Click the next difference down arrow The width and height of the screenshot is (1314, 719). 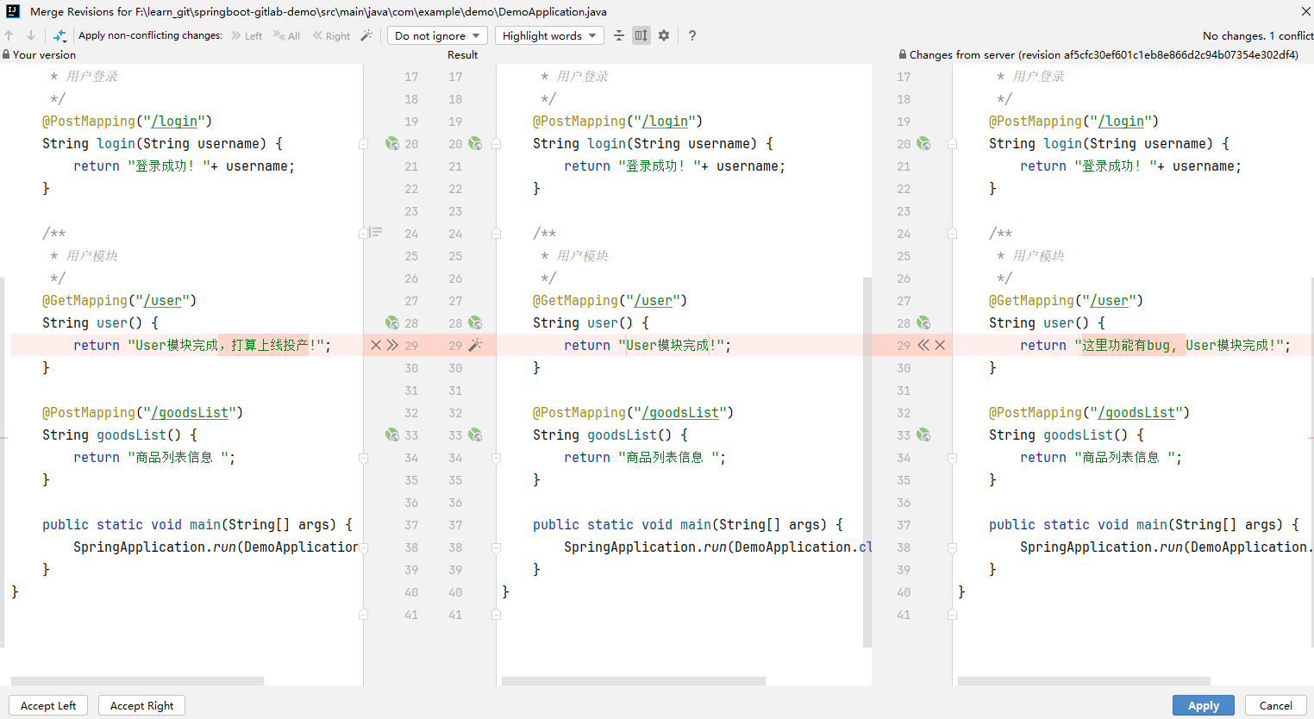coord(31,35)
